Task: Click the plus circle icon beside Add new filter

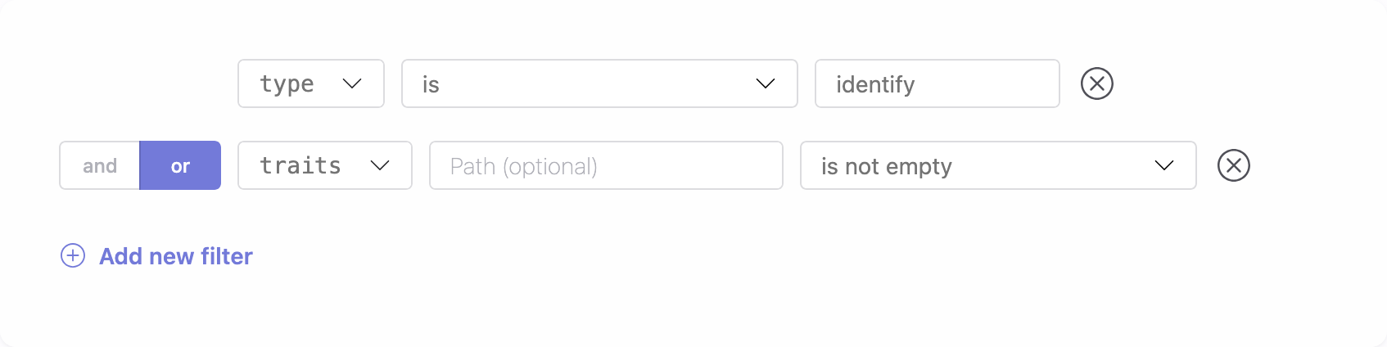Action: [x=73, y=256]
